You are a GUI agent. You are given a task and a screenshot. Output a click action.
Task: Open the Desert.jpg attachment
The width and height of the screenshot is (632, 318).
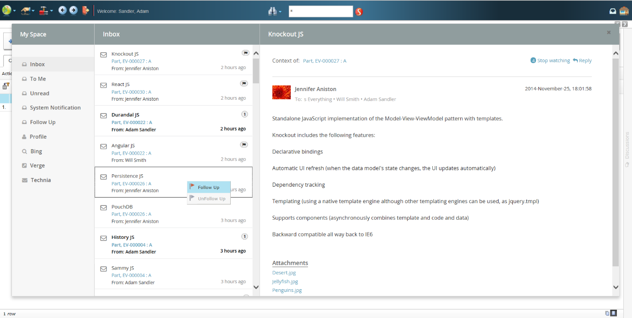point(284,273)
